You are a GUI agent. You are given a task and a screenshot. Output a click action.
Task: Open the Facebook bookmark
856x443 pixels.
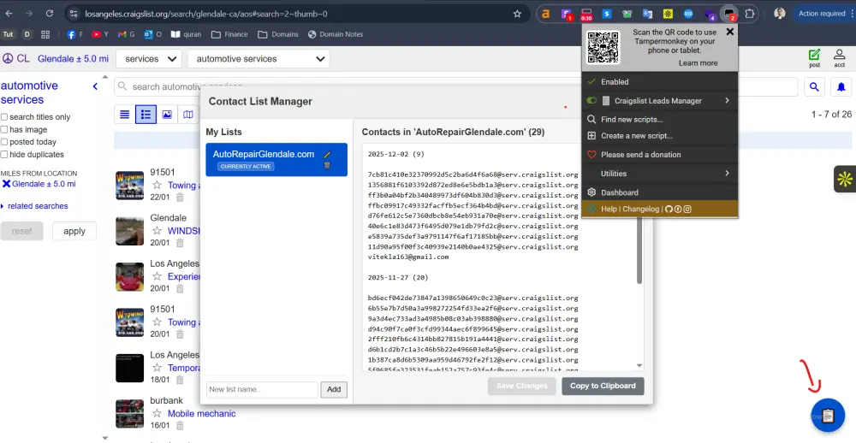74,34
